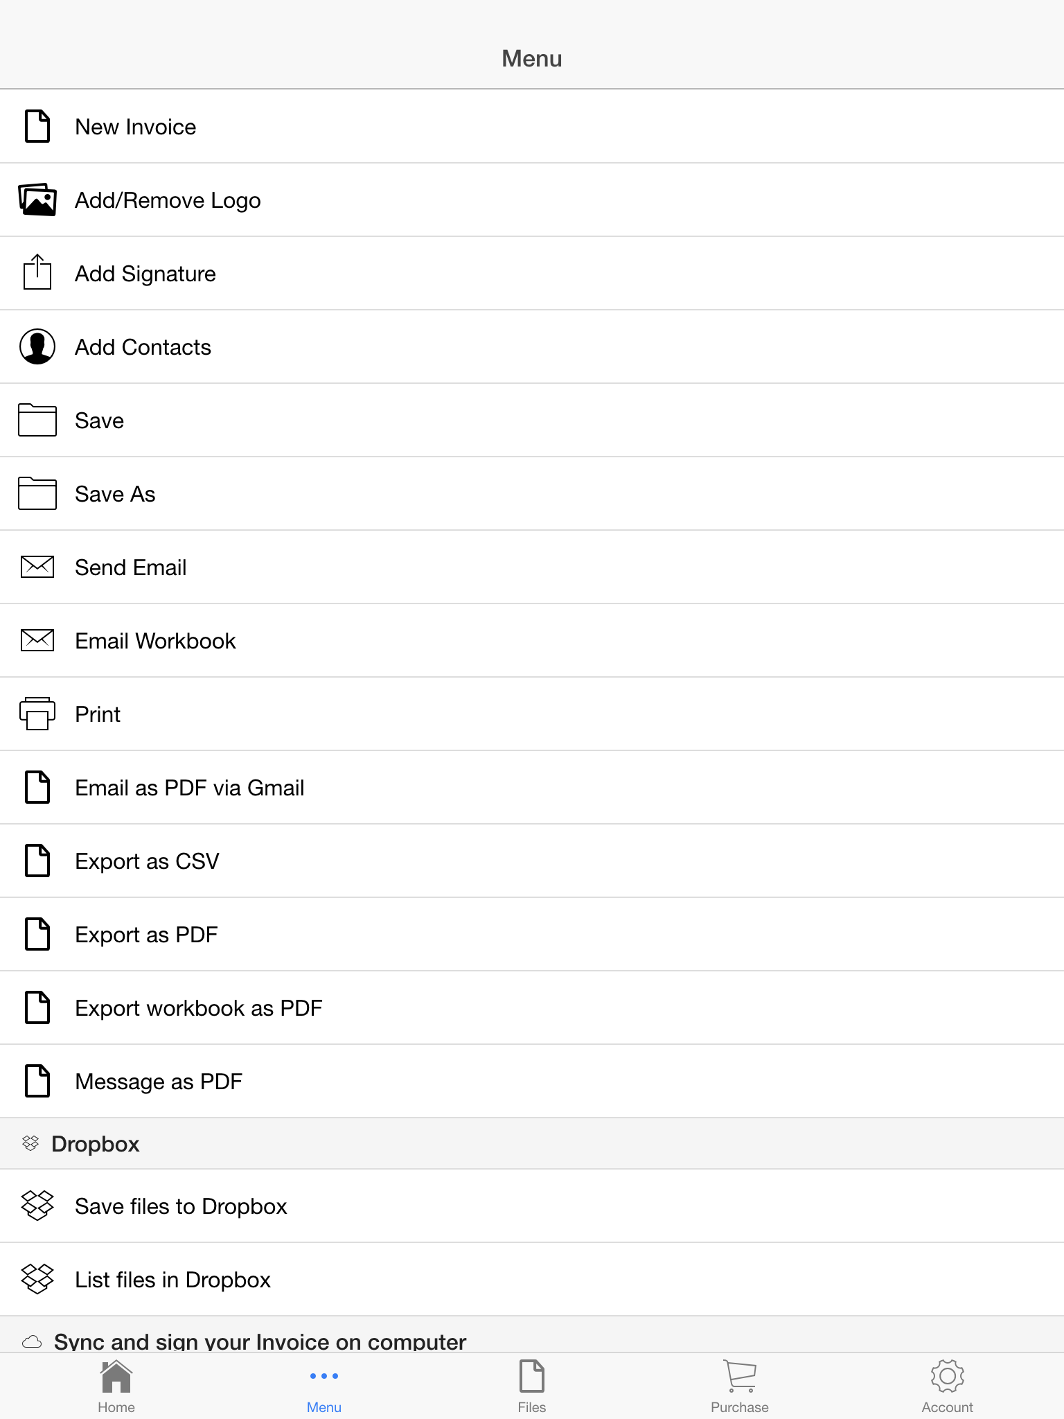Viewport: 1064px width, 1419px height.
Task: Choose Message as PDF option
Action: click(x=532, y=1082)
